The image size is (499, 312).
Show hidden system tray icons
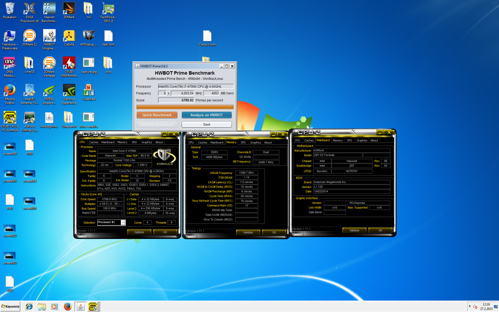470,306
